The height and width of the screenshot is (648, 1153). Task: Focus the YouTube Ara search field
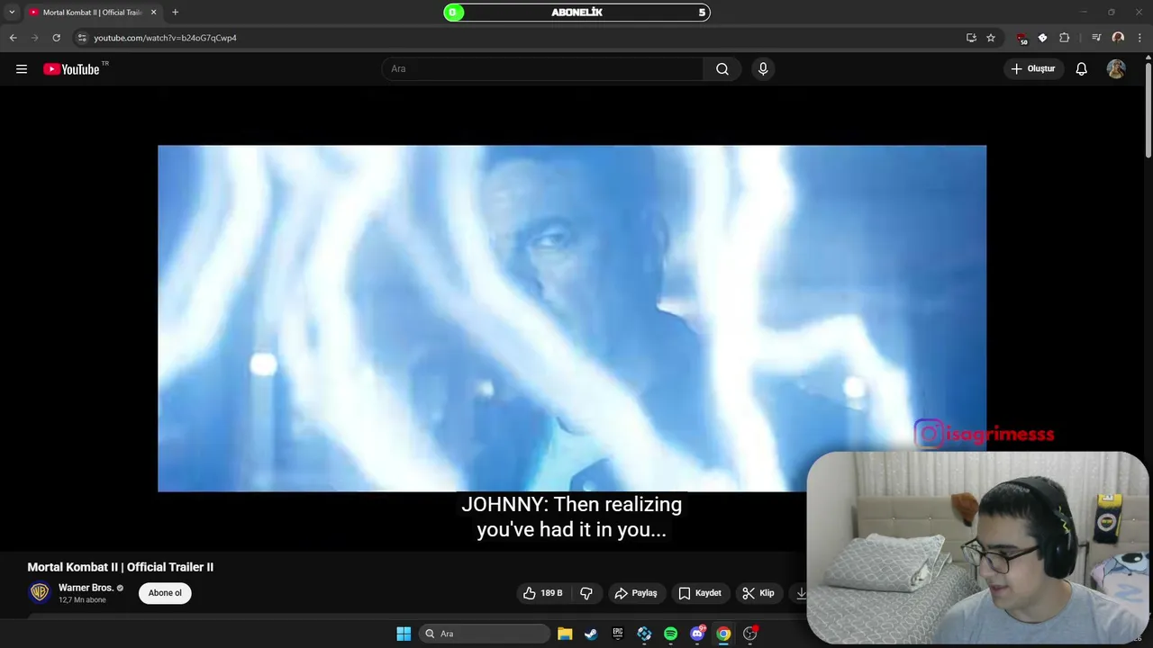543,69
